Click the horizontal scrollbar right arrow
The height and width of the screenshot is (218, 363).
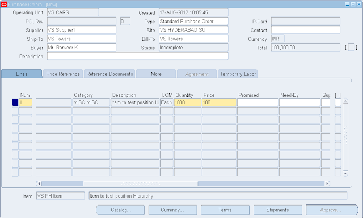pyautogui.click(x=327, y=183)
